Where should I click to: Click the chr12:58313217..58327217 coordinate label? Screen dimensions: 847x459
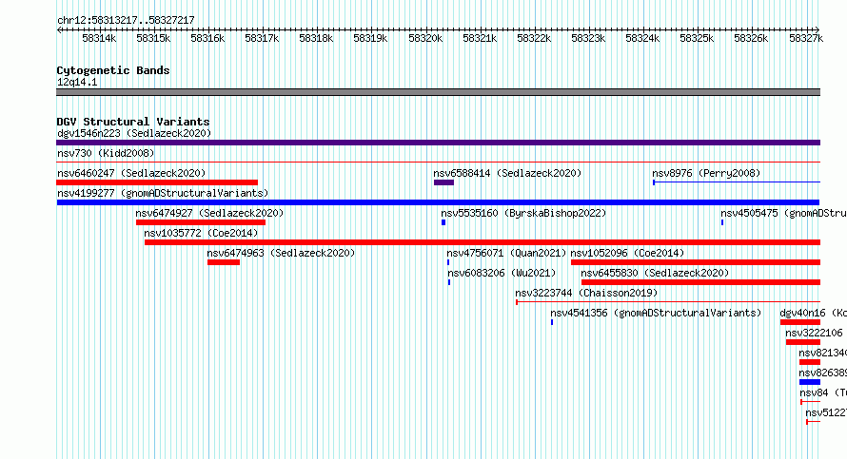tap(126, 20)
